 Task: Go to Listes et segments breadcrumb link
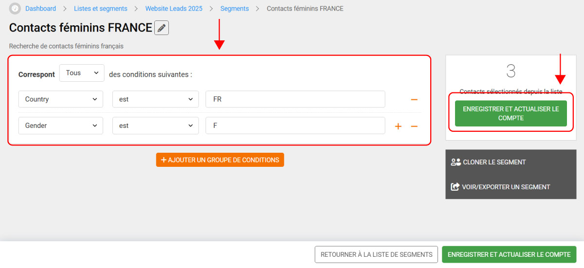101,9
